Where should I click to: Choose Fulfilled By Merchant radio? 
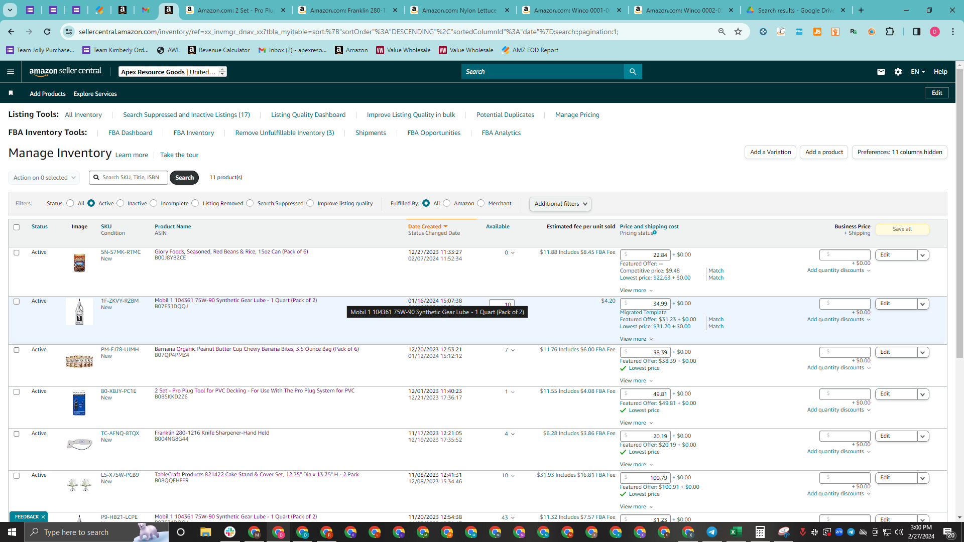481,203
